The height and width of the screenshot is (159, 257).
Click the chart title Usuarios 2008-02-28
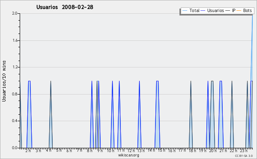tap(65, 7)
